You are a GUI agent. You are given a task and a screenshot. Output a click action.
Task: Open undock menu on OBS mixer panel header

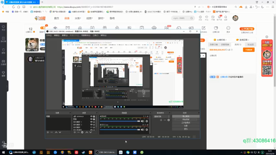coord(150,113)
